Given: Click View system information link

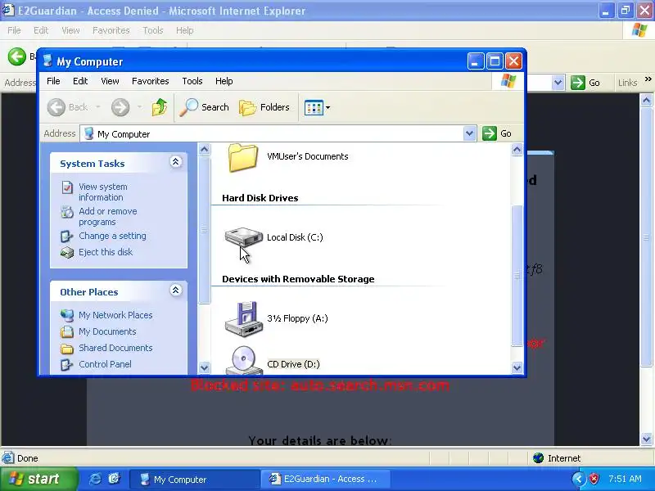Looking at the screenshot, I should coord(103,192).
